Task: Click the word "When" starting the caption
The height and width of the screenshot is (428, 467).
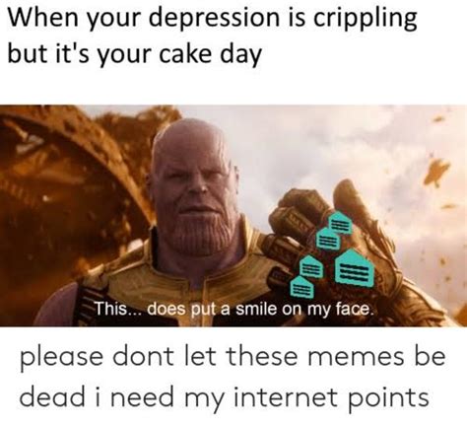Action: point(42,17)
